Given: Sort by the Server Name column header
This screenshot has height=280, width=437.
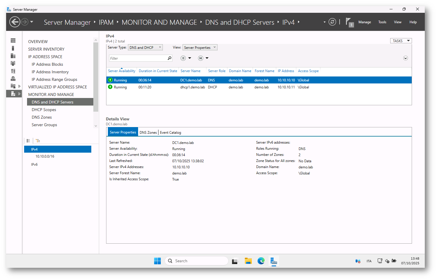Looking at the screenshot, I should click(190, 71).
